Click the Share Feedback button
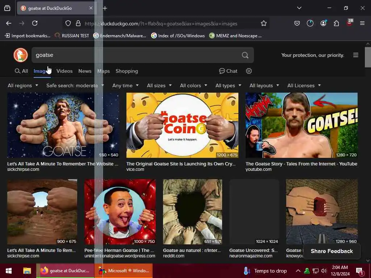371x278 pixels. (332, 251)
